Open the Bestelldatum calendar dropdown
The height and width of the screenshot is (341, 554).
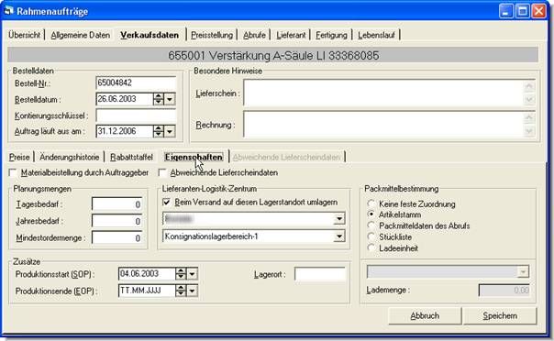click(x=170, y=99)
